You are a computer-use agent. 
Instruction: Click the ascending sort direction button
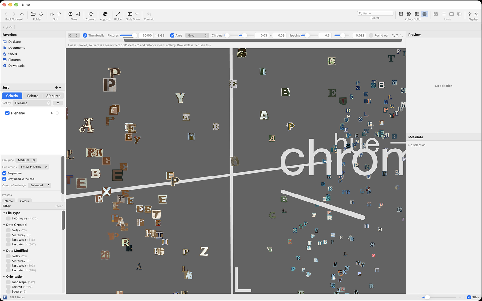[58, 103]
